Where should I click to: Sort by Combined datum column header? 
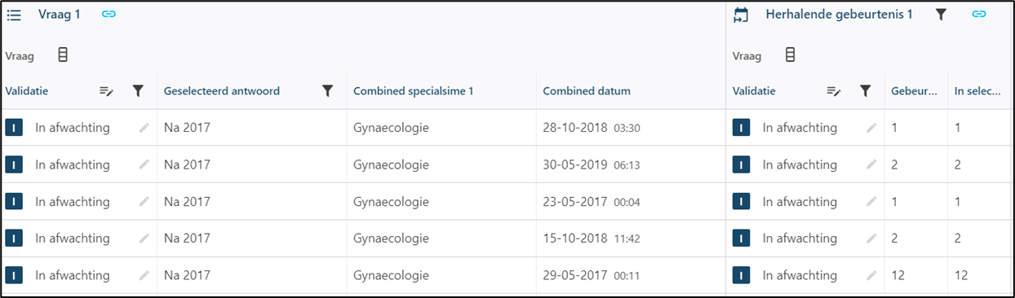587,91
